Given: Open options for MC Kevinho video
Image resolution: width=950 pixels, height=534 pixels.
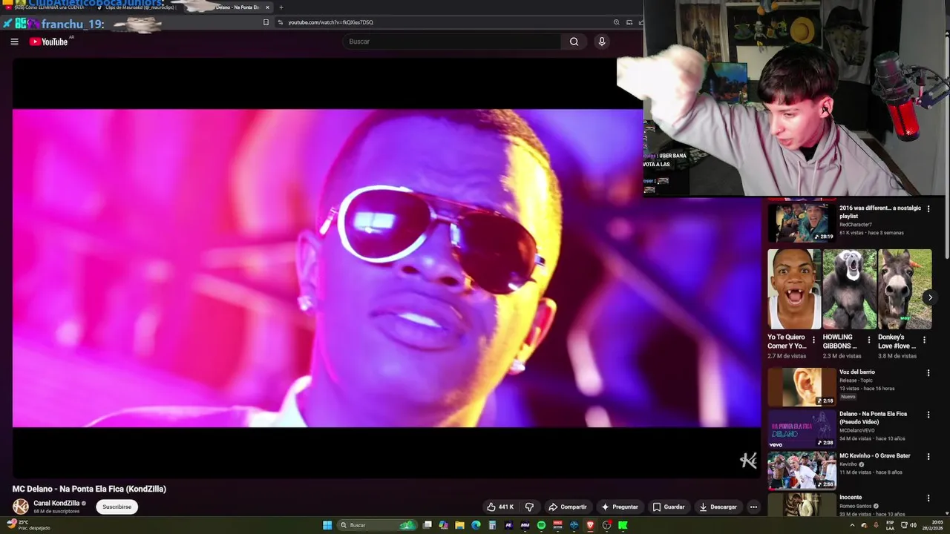Looking at the screenshot, I should point(928,457).
